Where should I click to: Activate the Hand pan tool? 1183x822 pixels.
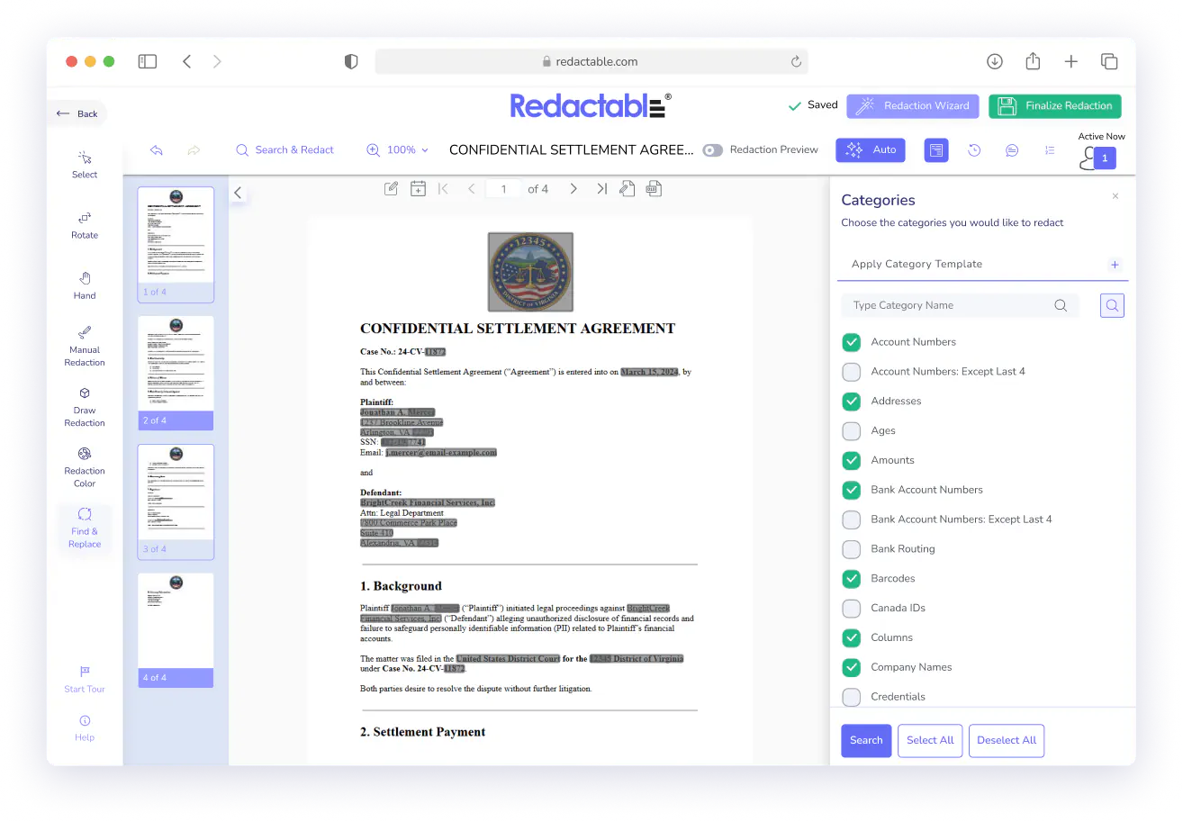85,285
